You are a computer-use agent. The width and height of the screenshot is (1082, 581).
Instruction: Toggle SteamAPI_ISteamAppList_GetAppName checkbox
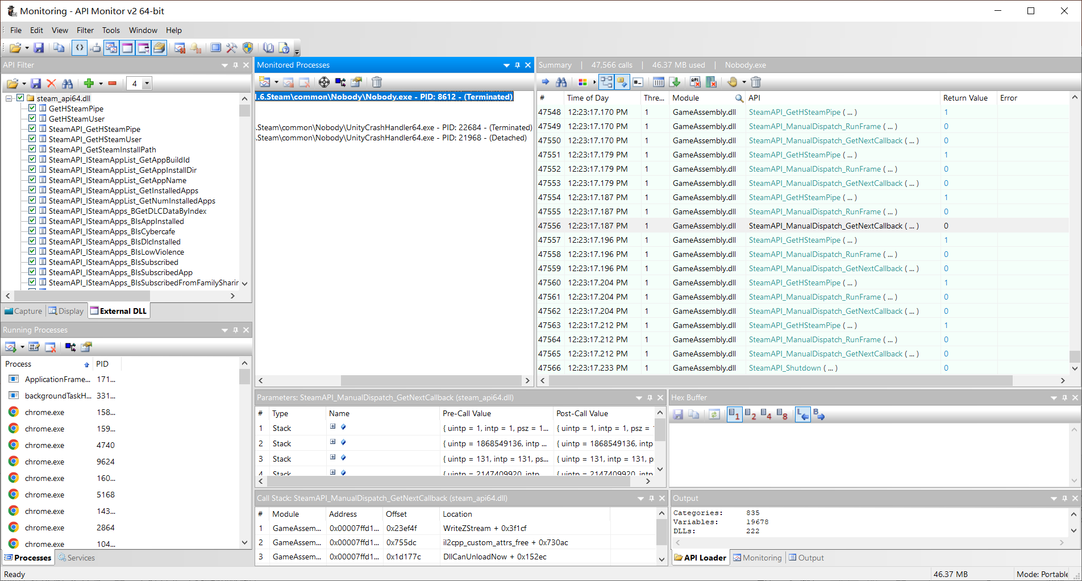point(32,180)
